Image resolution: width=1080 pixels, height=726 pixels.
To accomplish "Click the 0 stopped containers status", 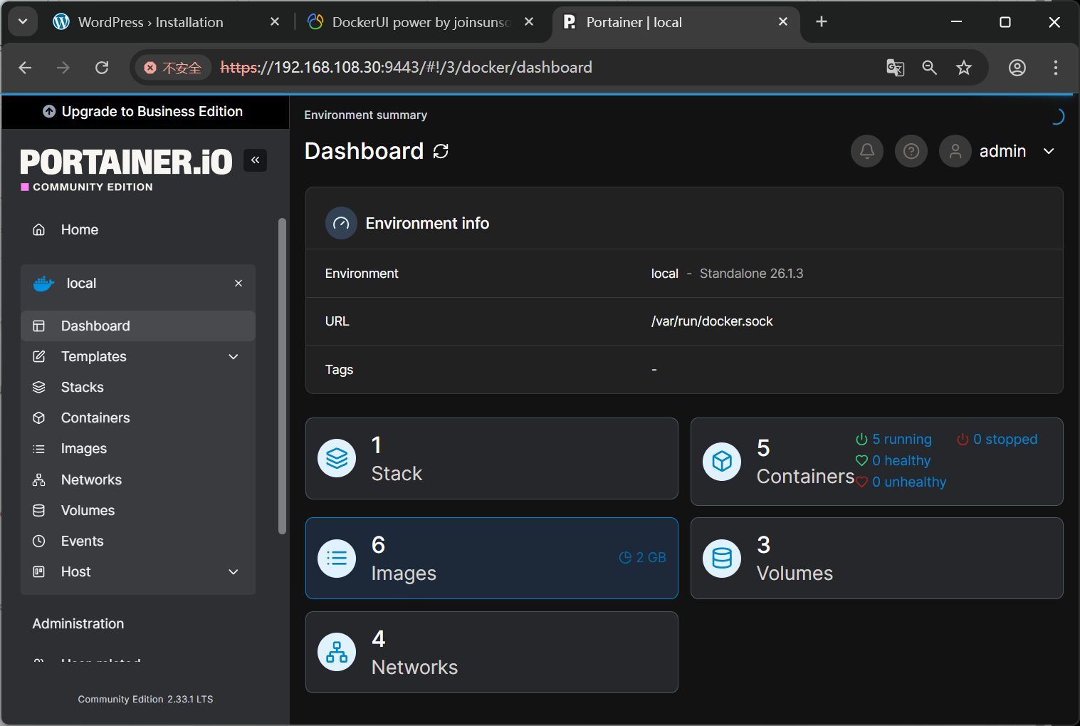I will pos(997,440).
